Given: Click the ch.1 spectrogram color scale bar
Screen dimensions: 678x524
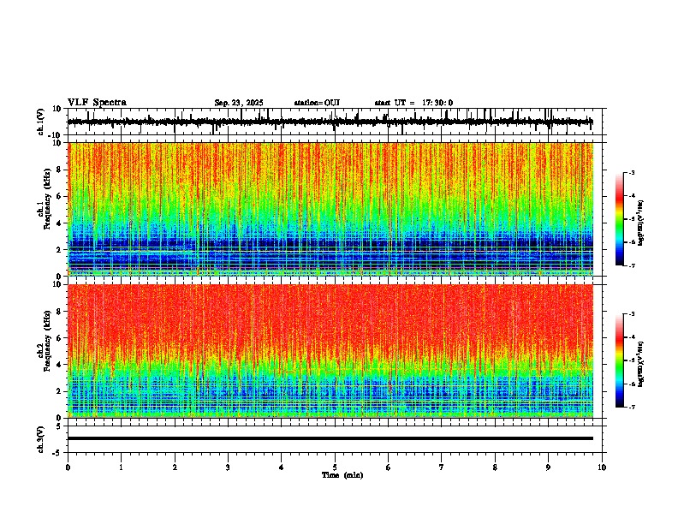Looking at the screenshot, I should coord(620,219).
